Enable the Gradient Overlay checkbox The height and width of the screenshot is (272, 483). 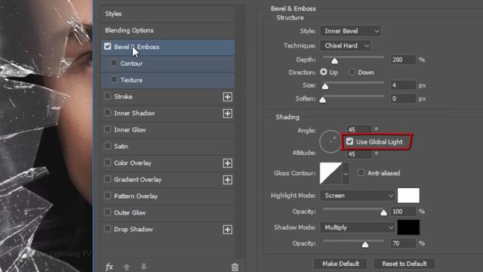(x=107, y=179)
